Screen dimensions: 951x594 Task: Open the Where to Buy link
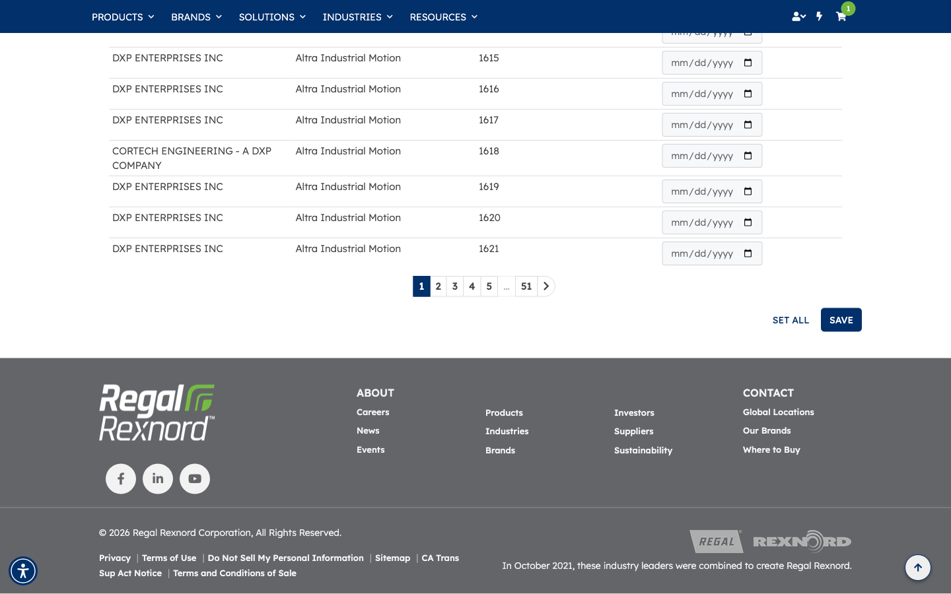[771, 449]
